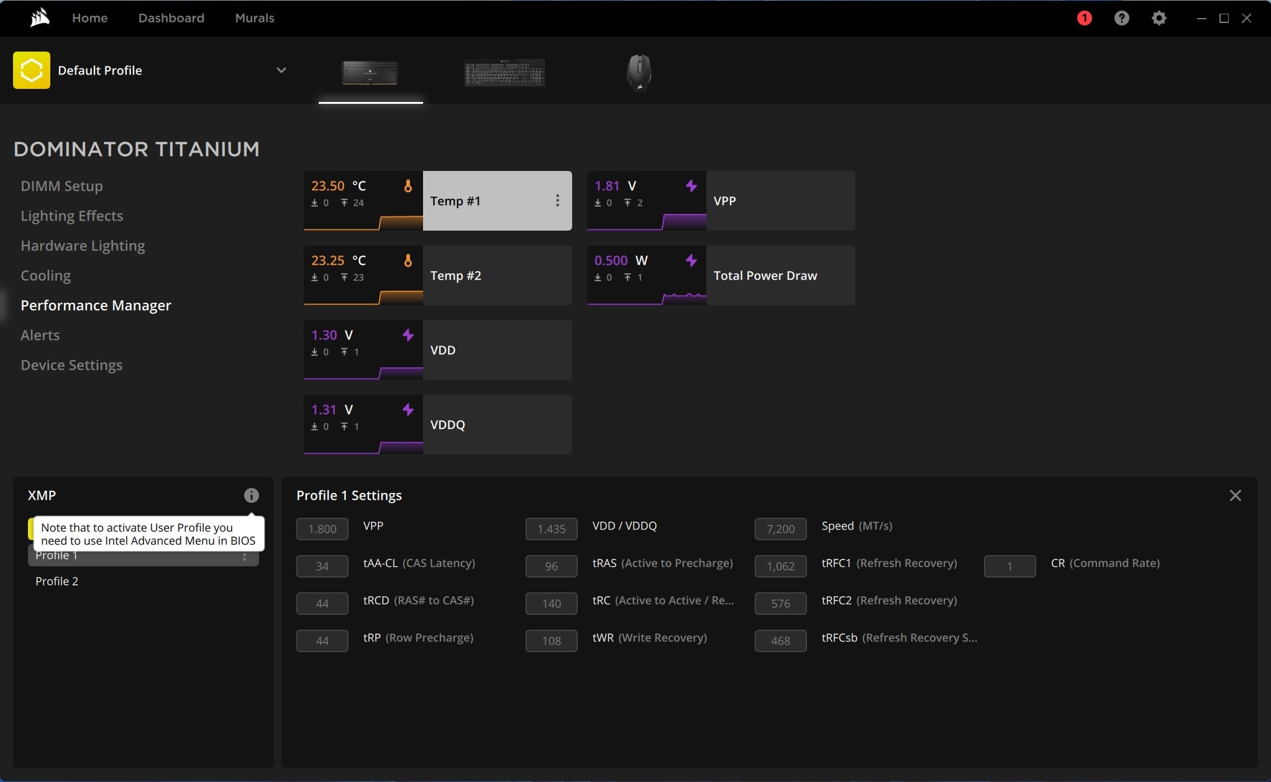Click the lightning icon on Total Power Draw
The image size is (1271, 782).
[x=691, y=260]
